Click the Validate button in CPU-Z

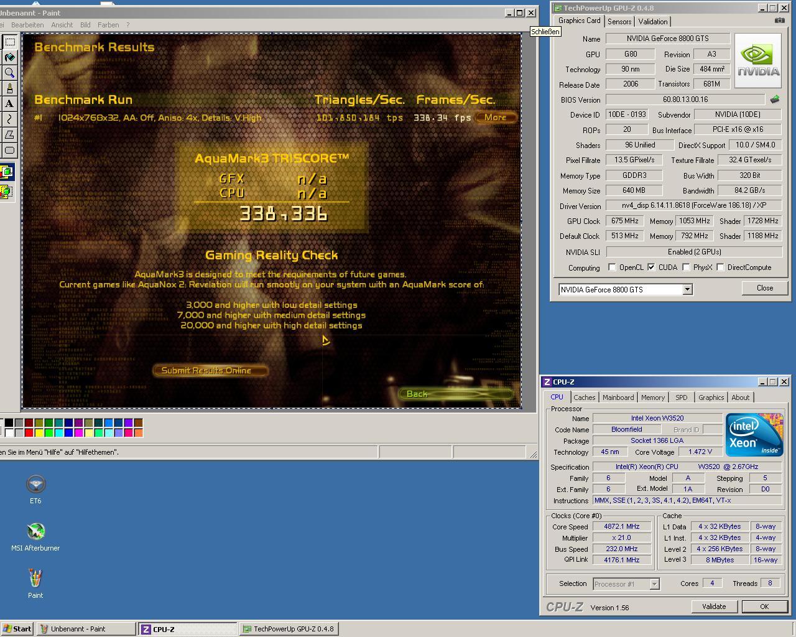pos(714,607)
